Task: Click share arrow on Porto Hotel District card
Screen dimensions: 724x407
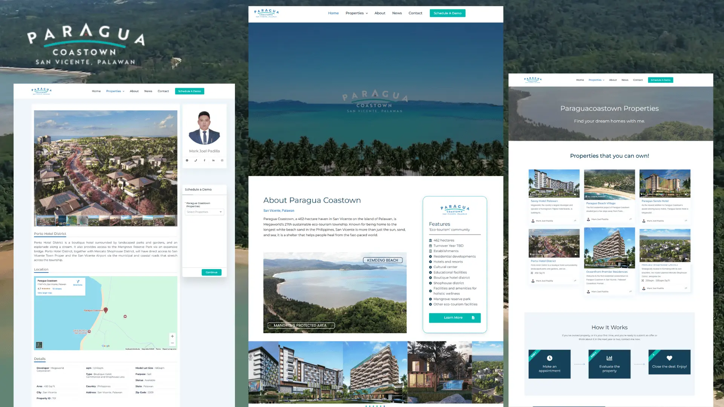Action: [x=575, y=281]
